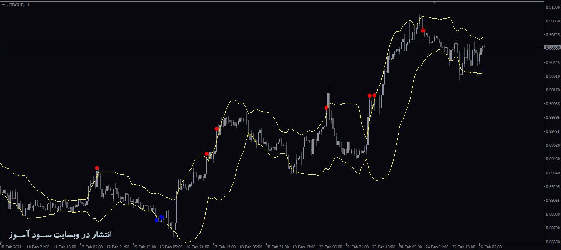The image size is (561, 250).
Task: Click the 10 Feb 2021 time axis label
Action: point(10,247)
